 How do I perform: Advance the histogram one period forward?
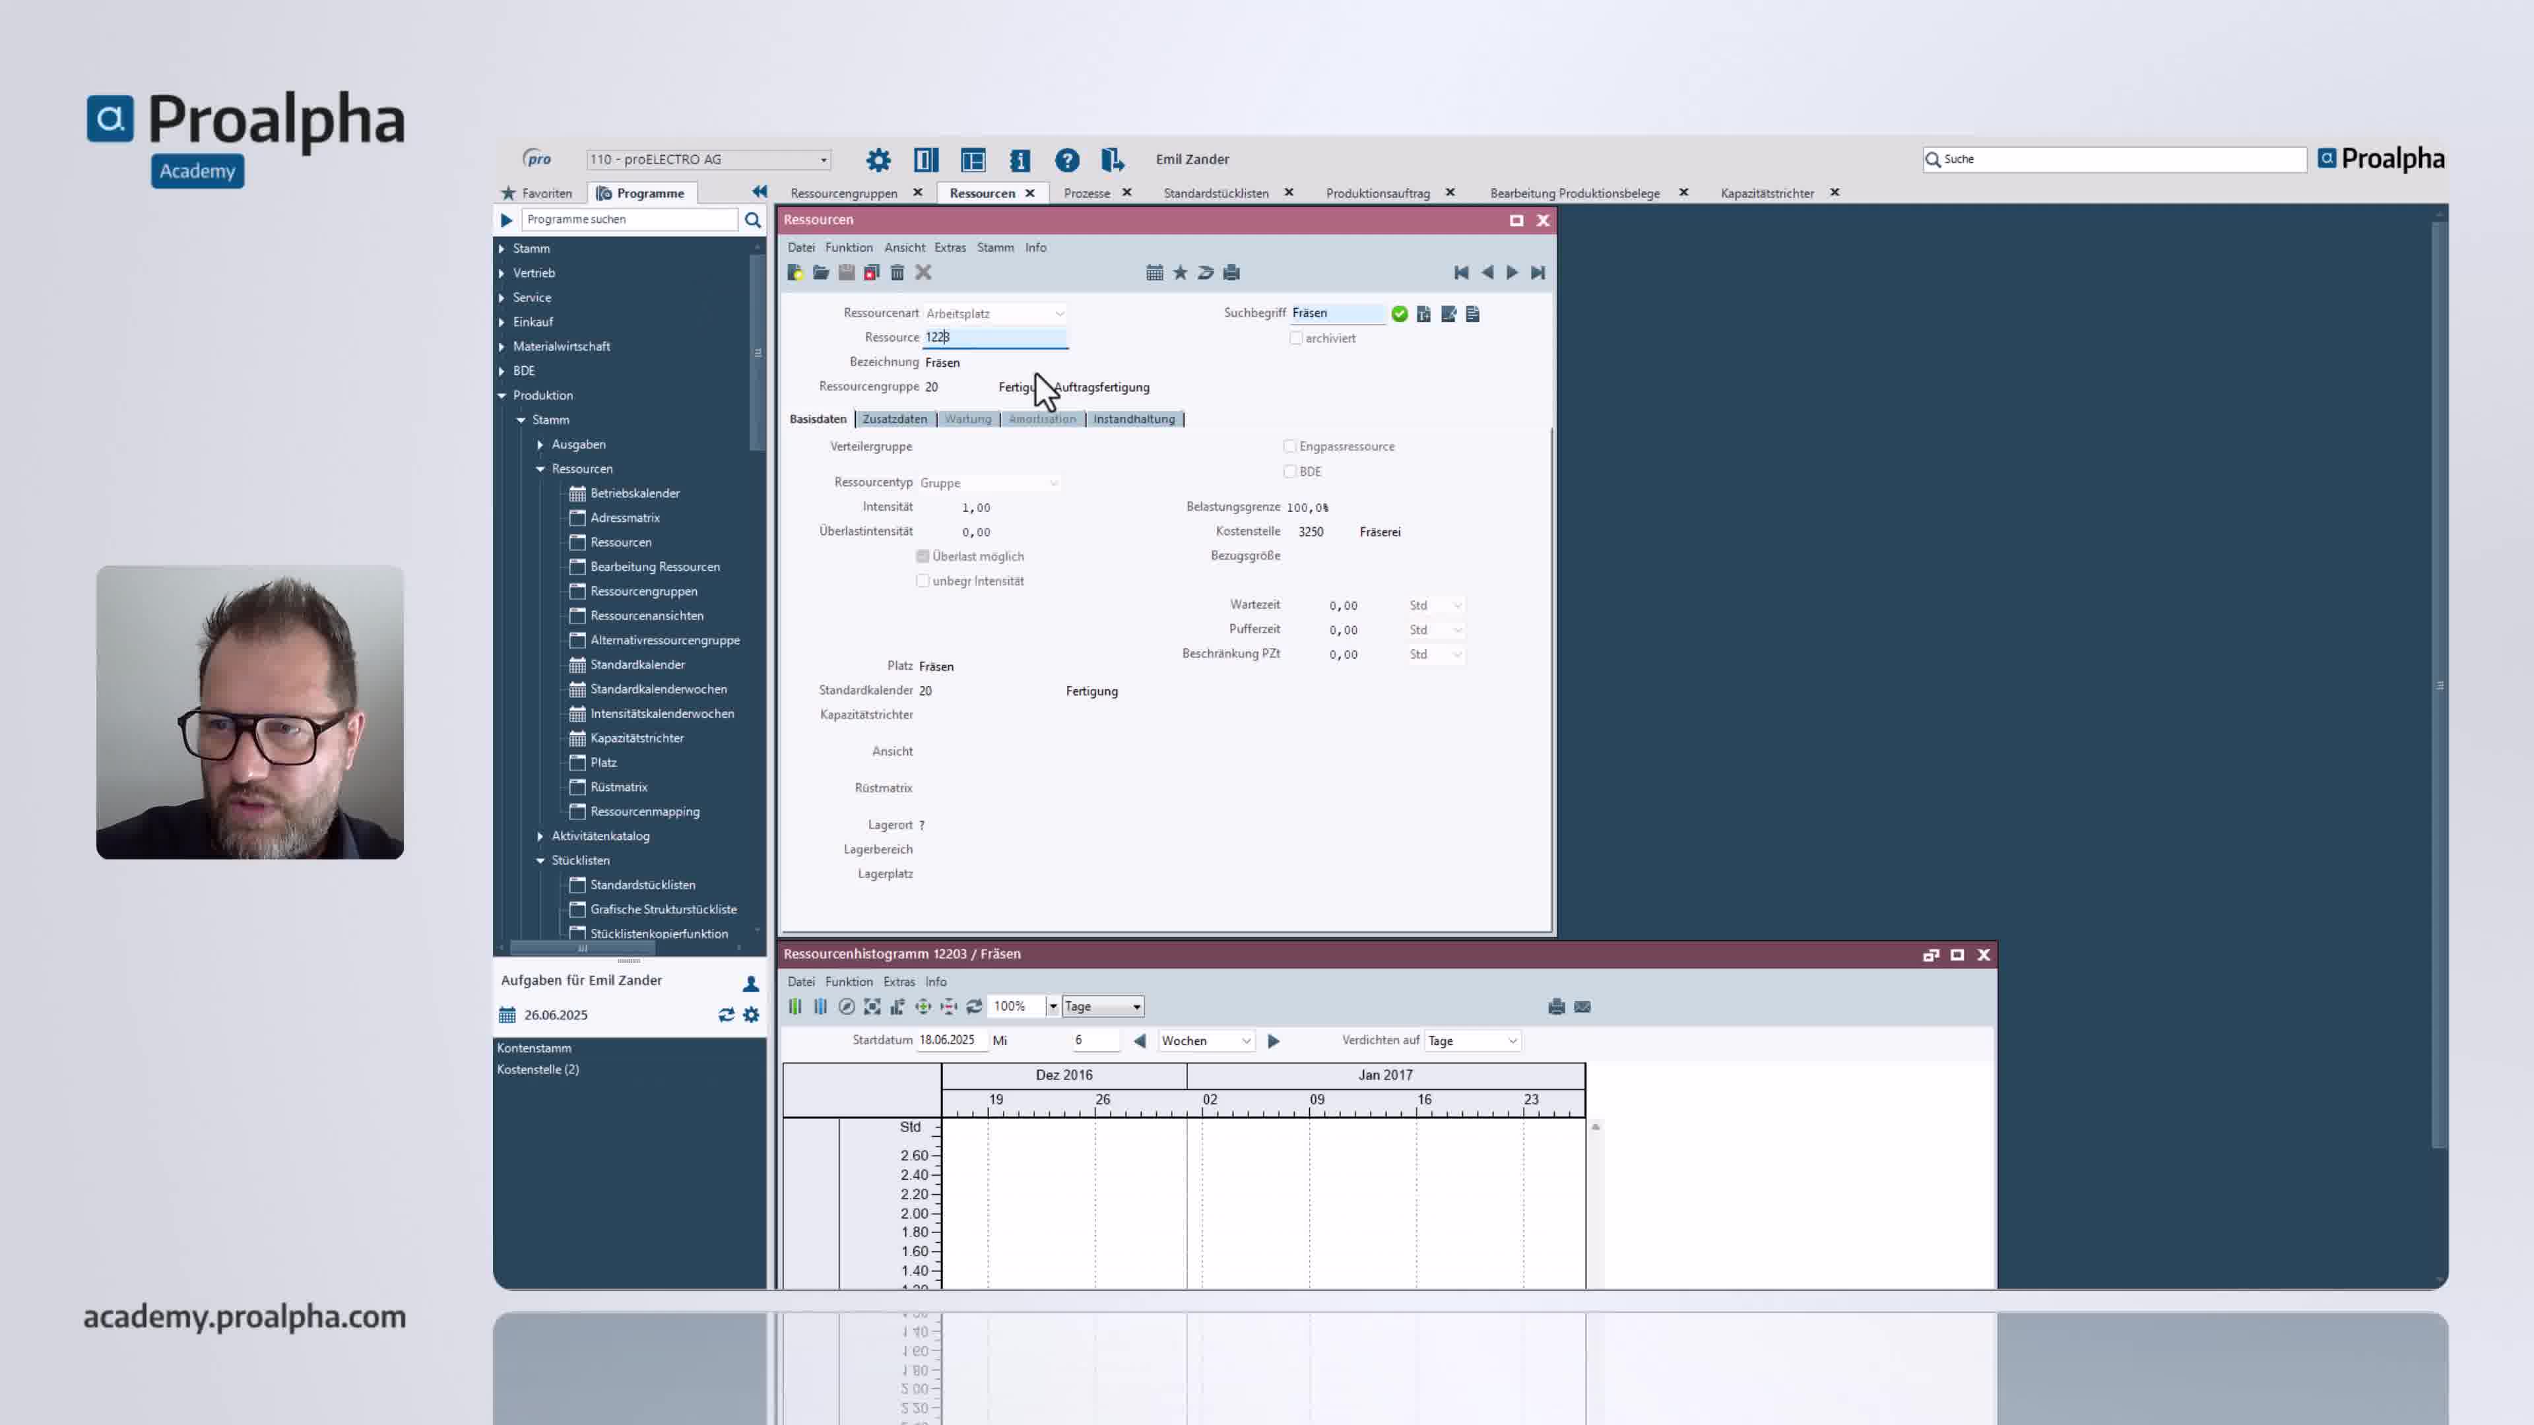pos(1274,1040)
